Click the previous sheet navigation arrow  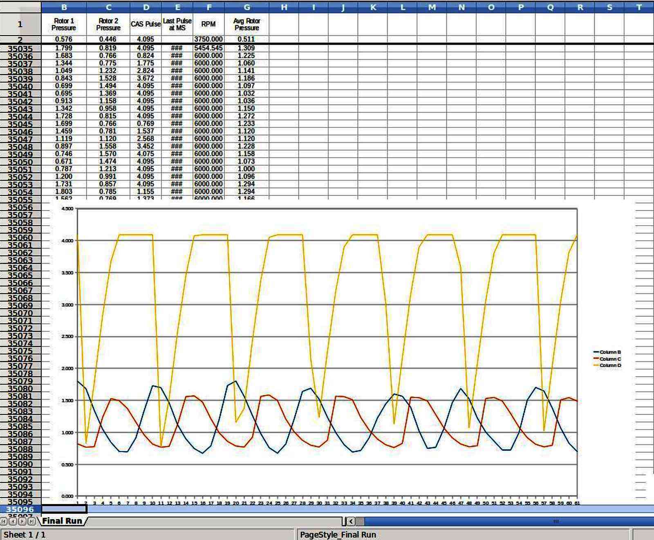click(13, 521)
